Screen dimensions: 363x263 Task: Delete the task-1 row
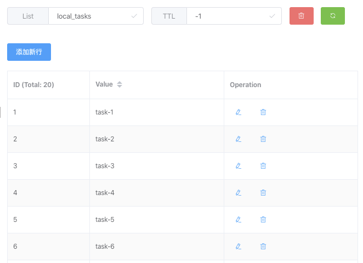point(263,112)
